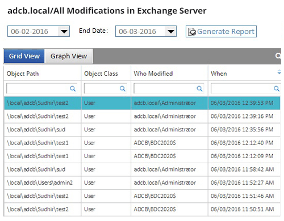Click sort arrows in When column header

coord(279,72)
